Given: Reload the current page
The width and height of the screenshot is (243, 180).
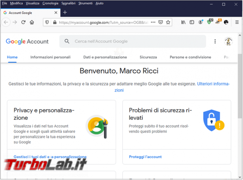Looking at the screenshot, I should [x=24, y=22].
